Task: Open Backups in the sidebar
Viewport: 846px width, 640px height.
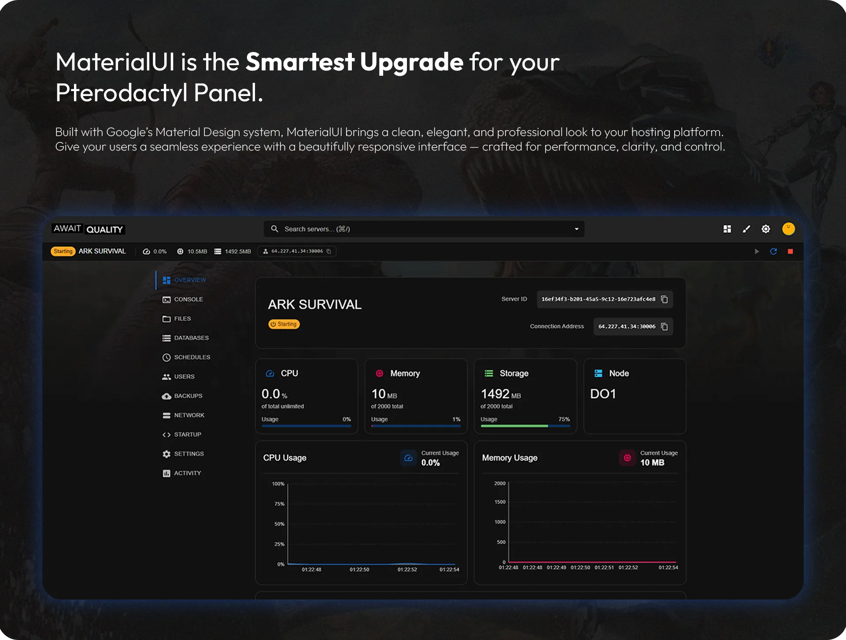Action: coord(182,396)
